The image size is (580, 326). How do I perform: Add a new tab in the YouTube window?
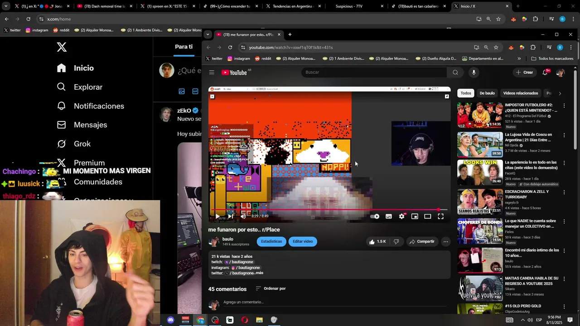pos(290,34)
